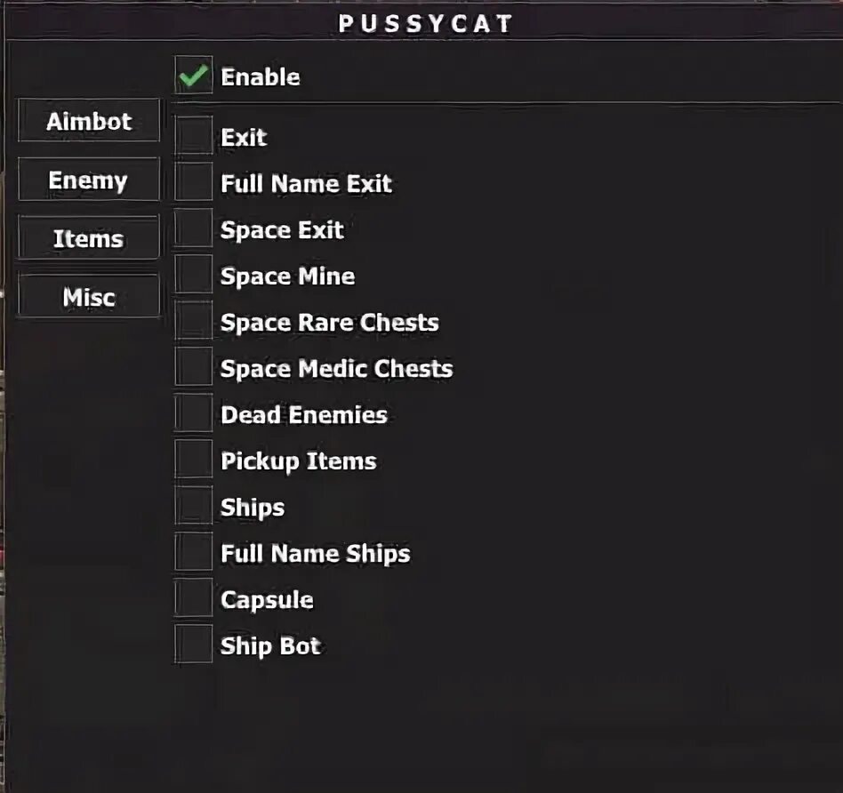
Task: Open the Misc tab
Action: 89,296
